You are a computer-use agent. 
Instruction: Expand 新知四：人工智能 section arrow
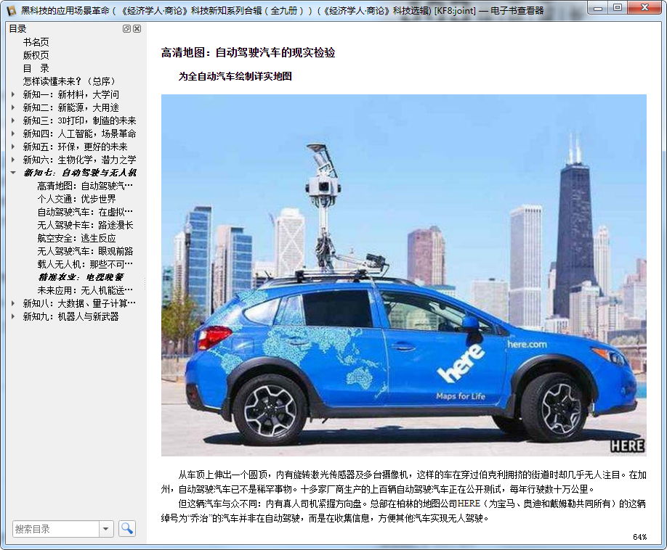(13, 134)
